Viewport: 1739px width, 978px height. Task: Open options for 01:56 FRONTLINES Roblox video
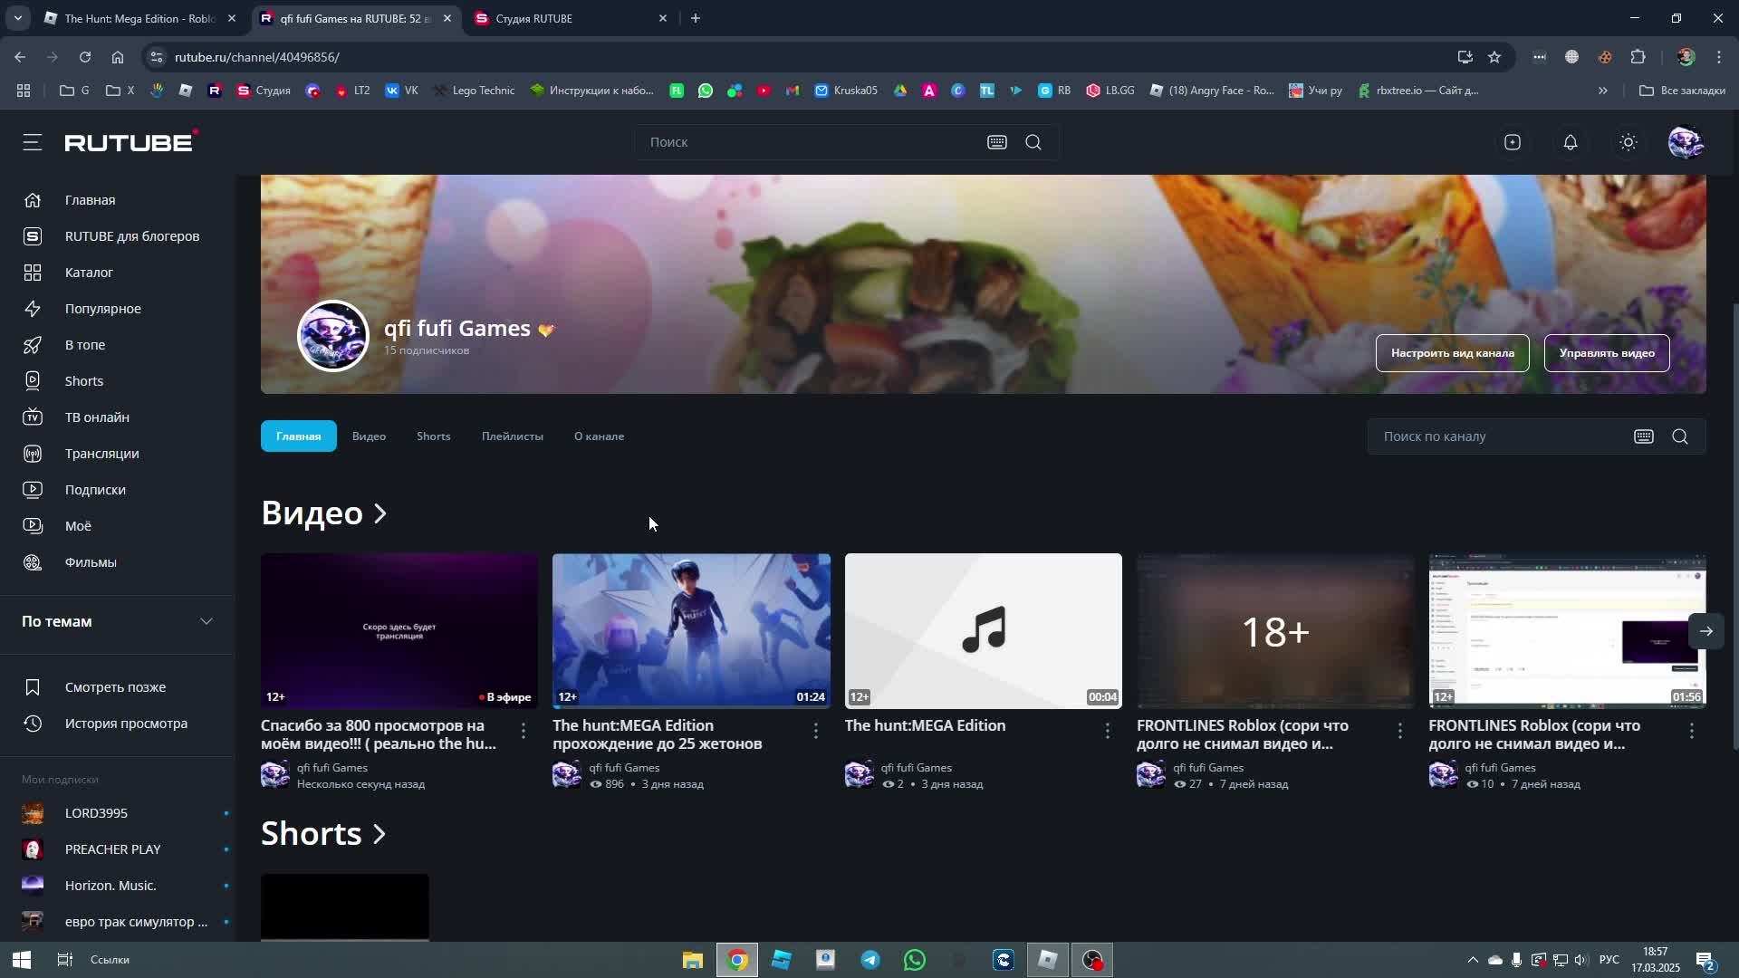pos(1691,731)
